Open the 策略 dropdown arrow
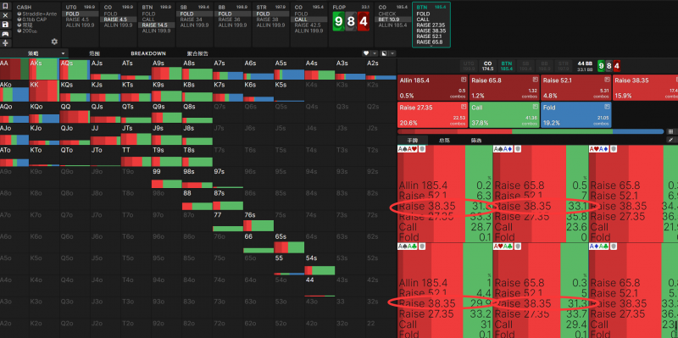 pos(63,53)
